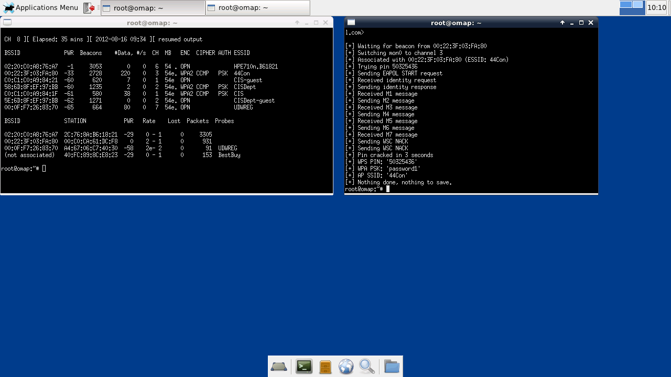Click the '2012-08-16 09:34' timestamp
Image resolution: width=671 pixels, height=377 pixels.
pos(121,39)
